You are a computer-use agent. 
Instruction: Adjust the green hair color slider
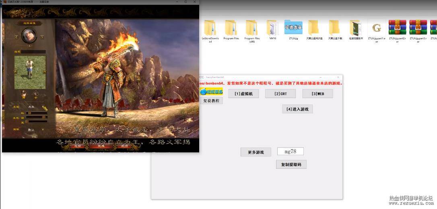click(x=37, y=117)
